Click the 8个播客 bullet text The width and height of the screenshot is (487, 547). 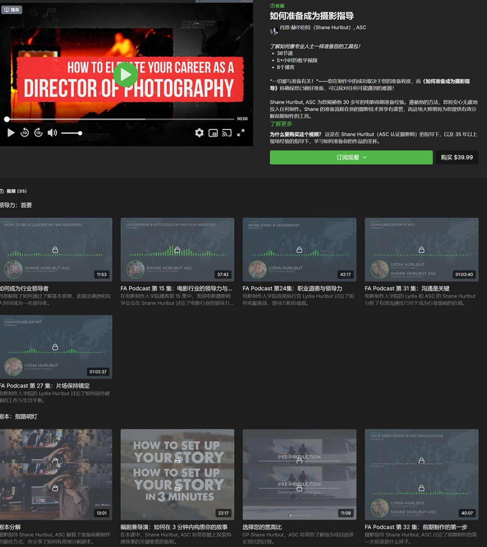click(286, 67)
